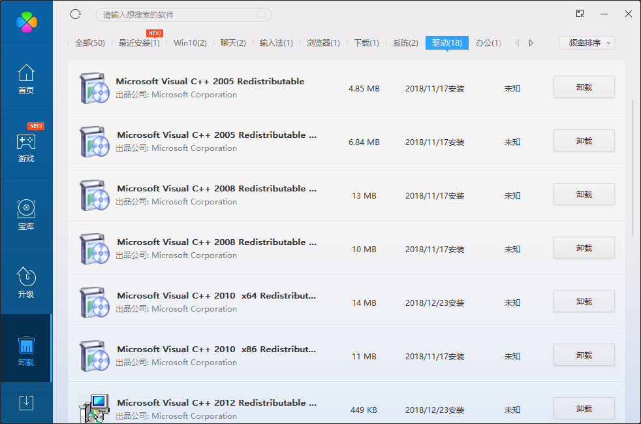Viewport: 641px width, 424px height.
Task: Switch to the 浏览器(1) tab
Action: (x=323, y=43)
